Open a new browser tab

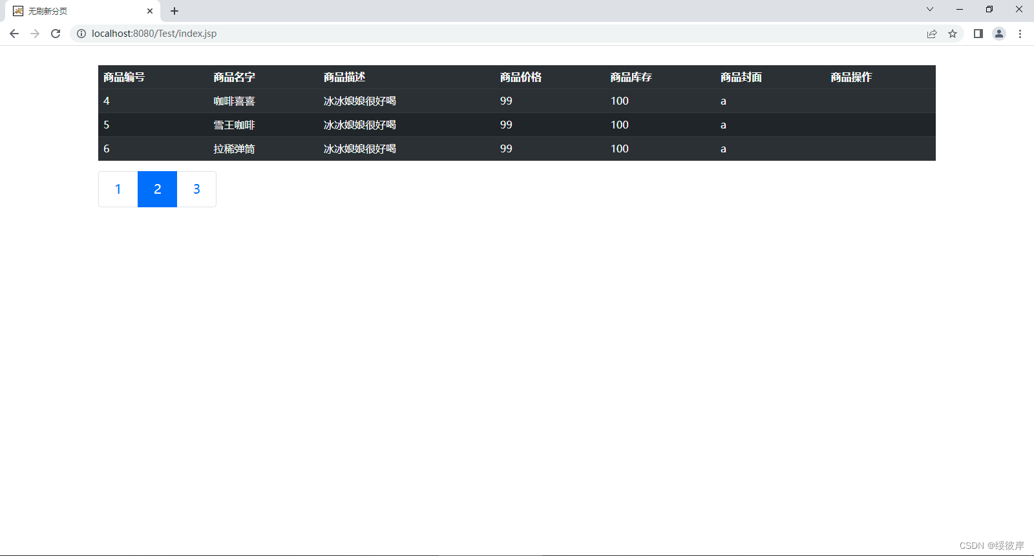click(x=174, y=11)
